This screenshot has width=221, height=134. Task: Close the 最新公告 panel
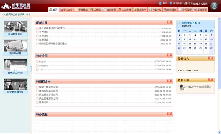[211, 58]
